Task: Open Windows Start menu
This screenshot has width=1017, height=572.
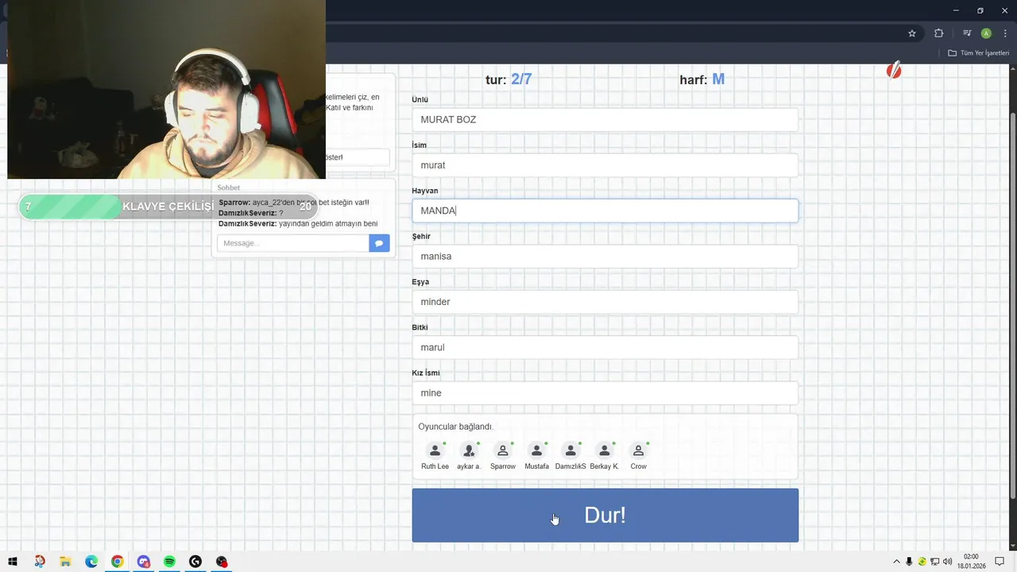Action: (x=13, y=562)
